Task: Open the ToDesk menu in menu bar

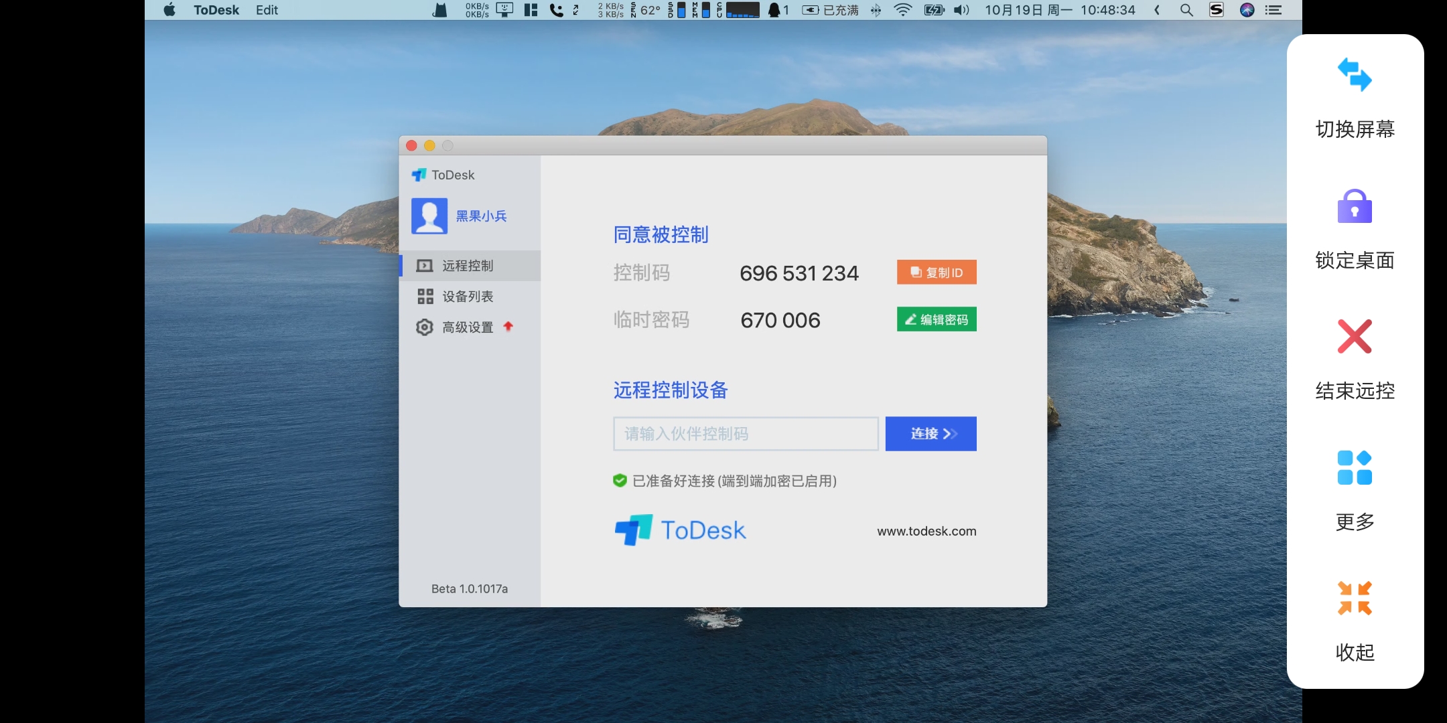Action: coord(216,10)
